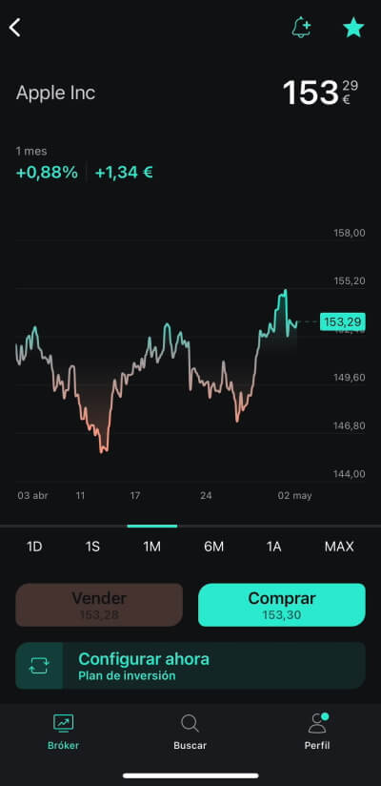Add a price alert with the bell icon
The image size is (381, 786).
pos(301,27)
